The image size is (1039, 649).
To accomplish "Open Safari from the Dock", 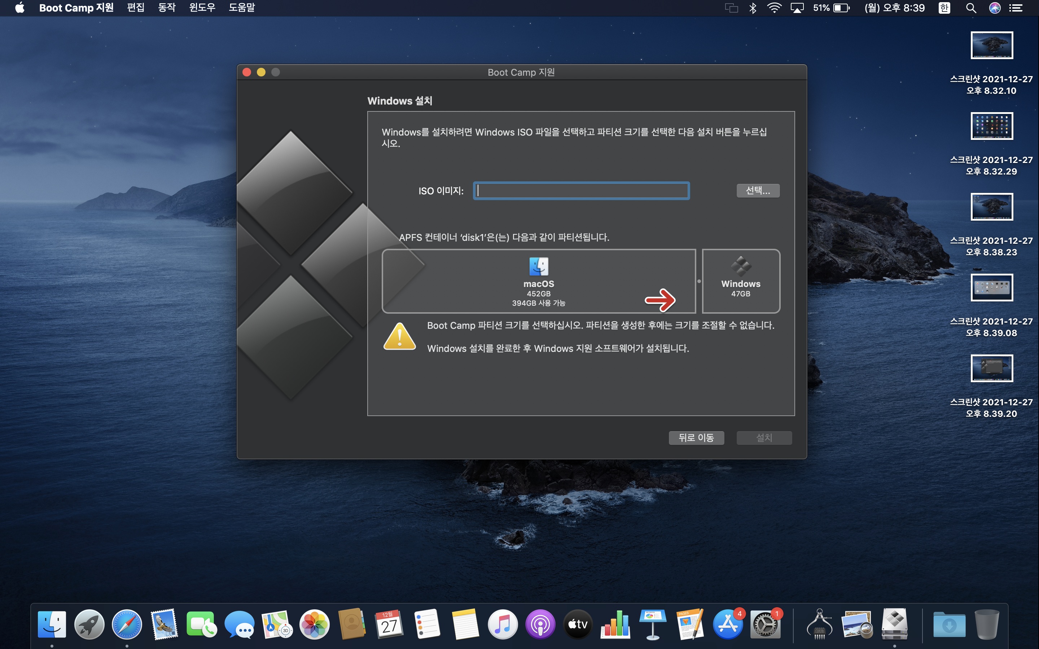I will 127,624.
